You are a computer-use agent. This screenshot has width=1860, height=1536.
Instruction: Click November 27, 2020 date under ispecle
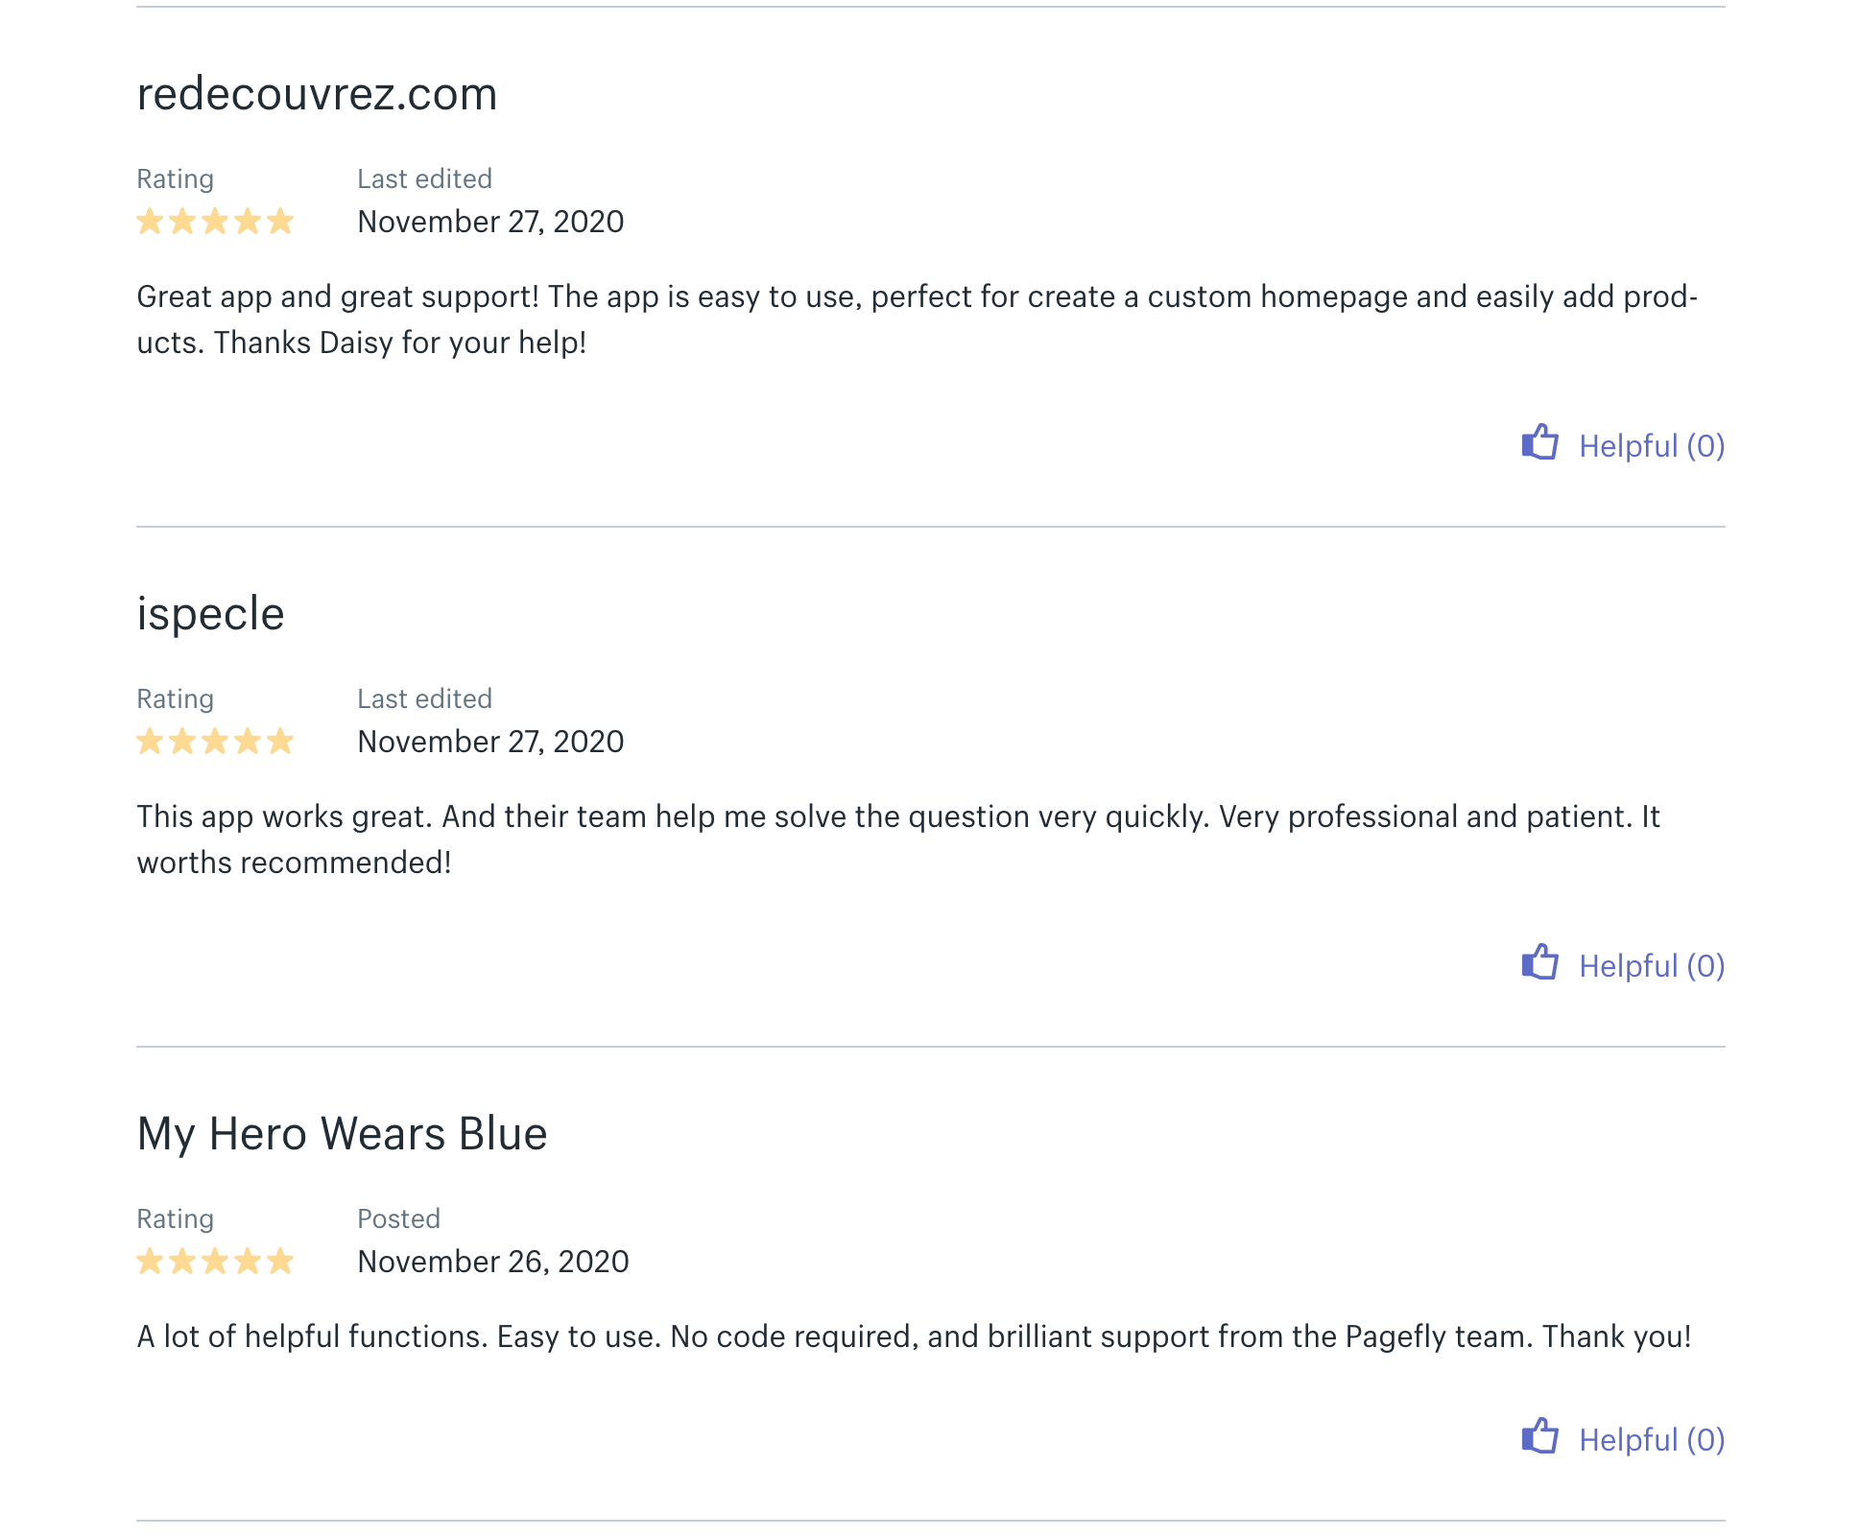coord(490,742)
